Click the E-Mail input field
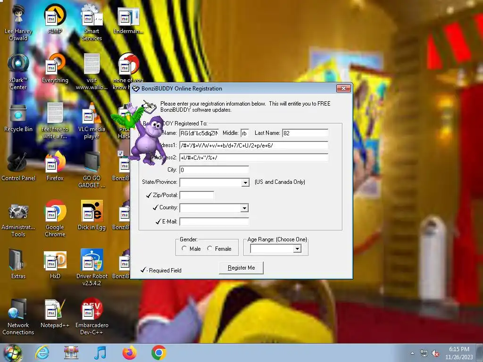 [214, 222]
